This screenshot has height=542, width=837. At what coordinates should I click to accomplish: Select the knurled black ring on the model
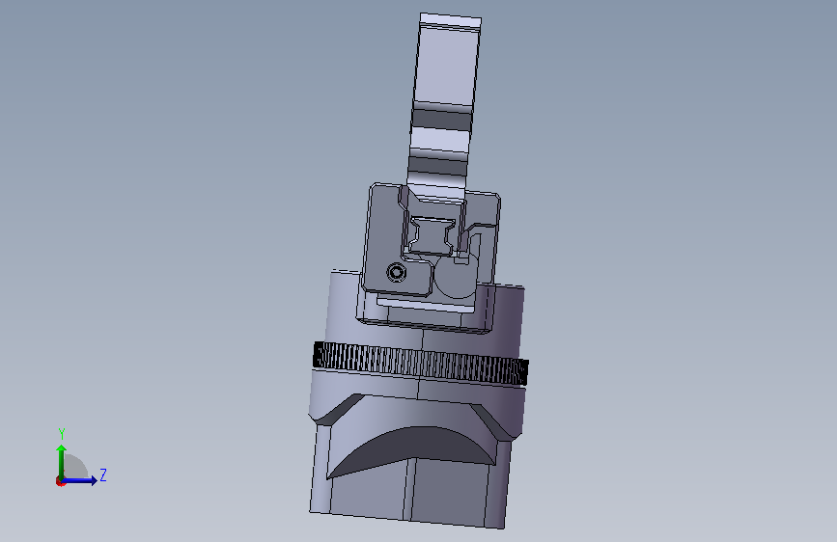[x=421, y=364]
